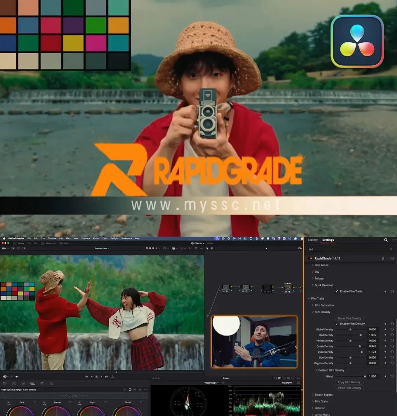Adjust the Cyan Density slider
This screenshot has width=397, height=416.
pos(350,352)
